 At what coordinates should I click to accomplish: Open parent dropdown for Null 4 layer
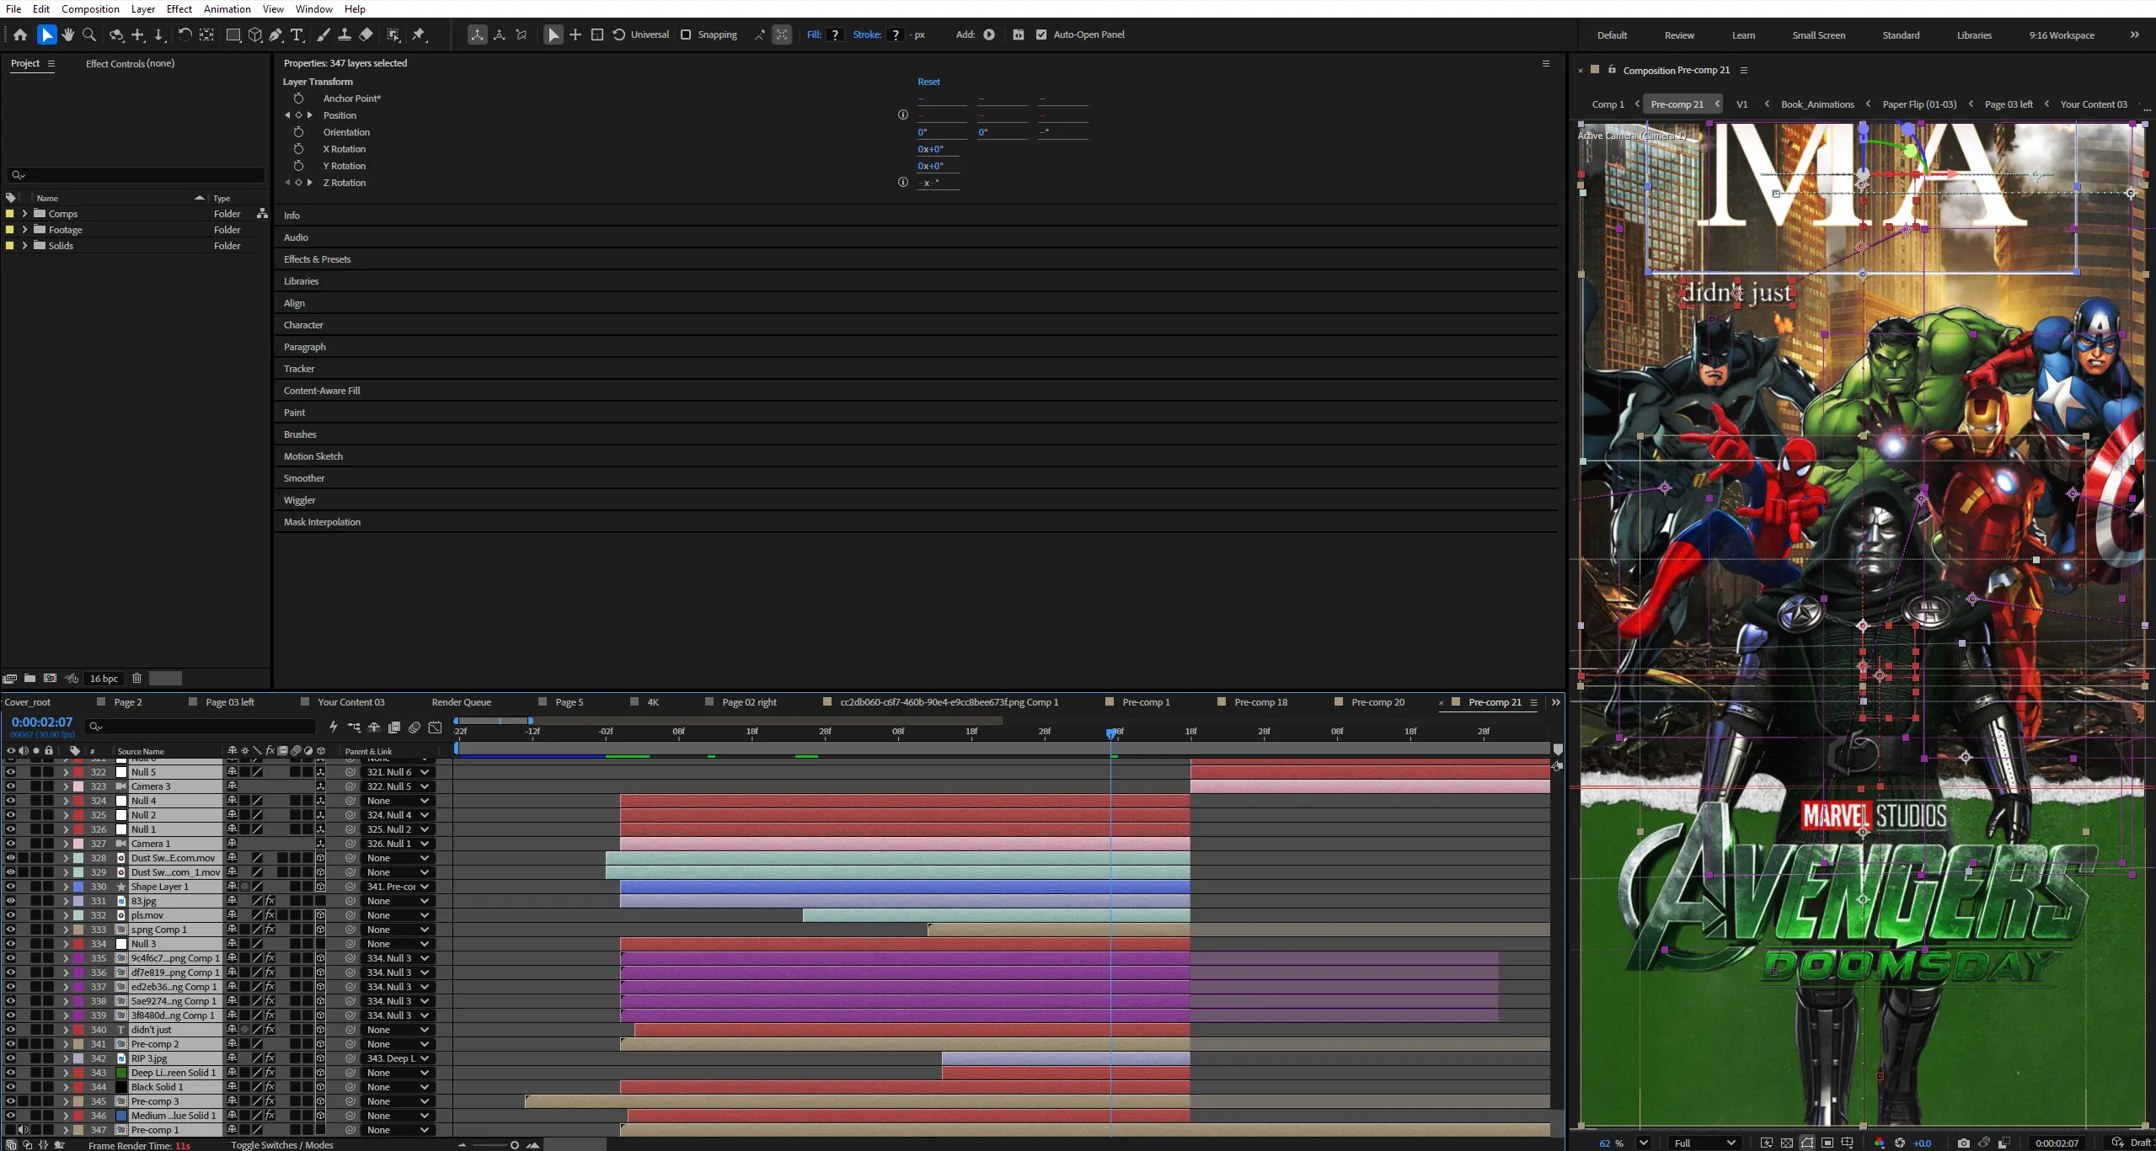pyautogui.click(x=398, y=801)
